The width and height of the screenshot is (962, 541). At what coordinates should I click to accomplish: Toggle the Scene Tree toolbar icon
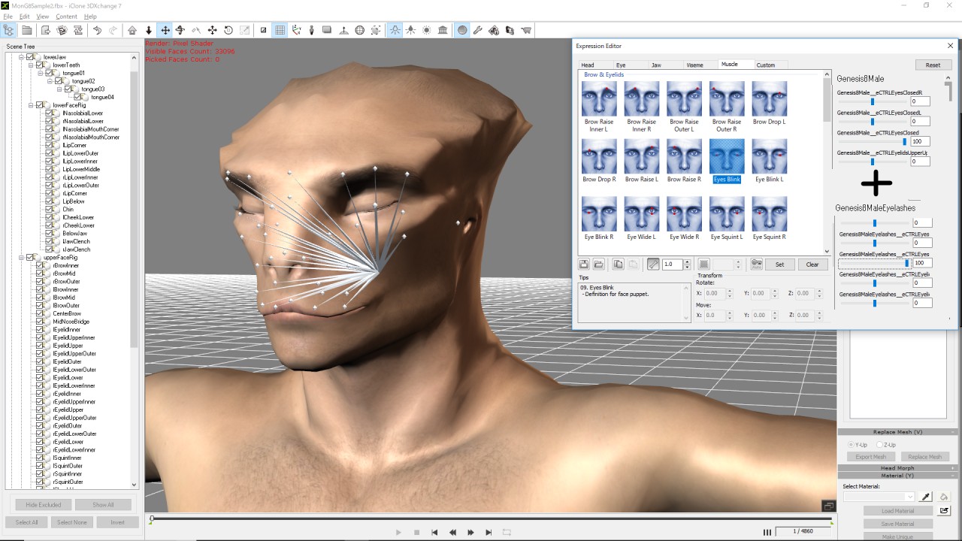click(x=9, y=30)
